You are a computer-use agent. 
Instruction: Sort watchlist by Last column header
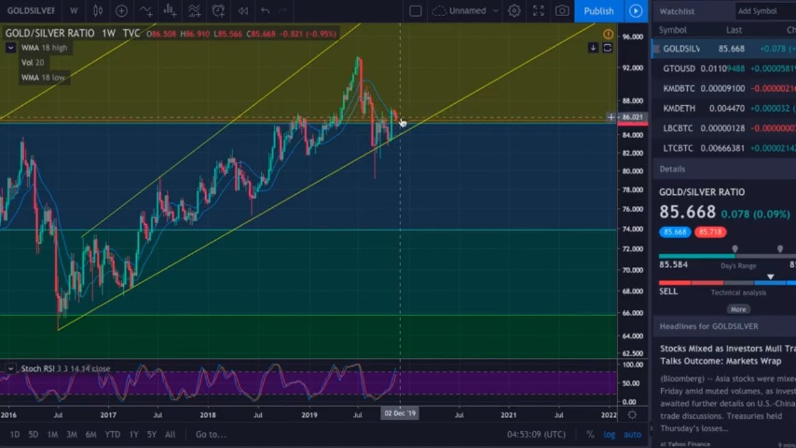(x=734, y=30)
